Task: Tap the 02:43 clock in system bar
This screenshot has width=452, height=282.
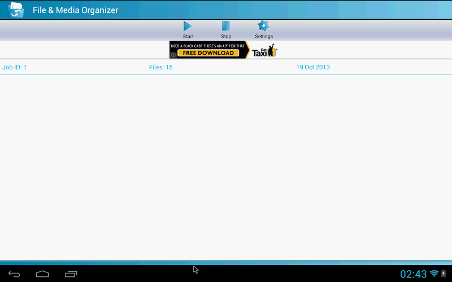Action: (414, 274)
